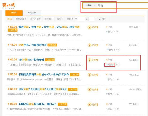Open the 外链发布，百度收录为准 task
Screen dimensions: 148x116
[33, 45]
